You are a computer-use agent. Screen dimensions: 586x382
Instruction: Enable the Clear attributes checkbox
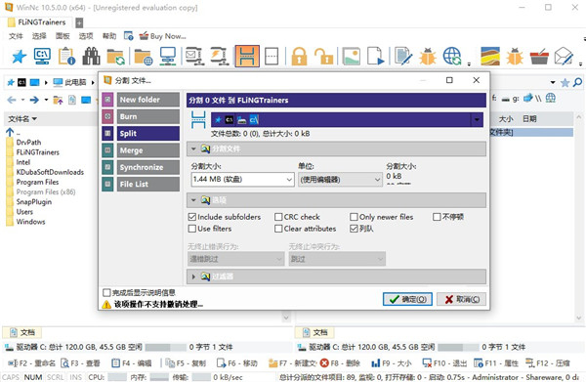point(278,229)
